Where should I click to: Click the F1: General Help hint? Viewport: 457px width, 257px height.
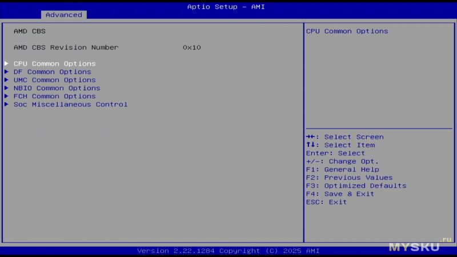tap(342, 170)
